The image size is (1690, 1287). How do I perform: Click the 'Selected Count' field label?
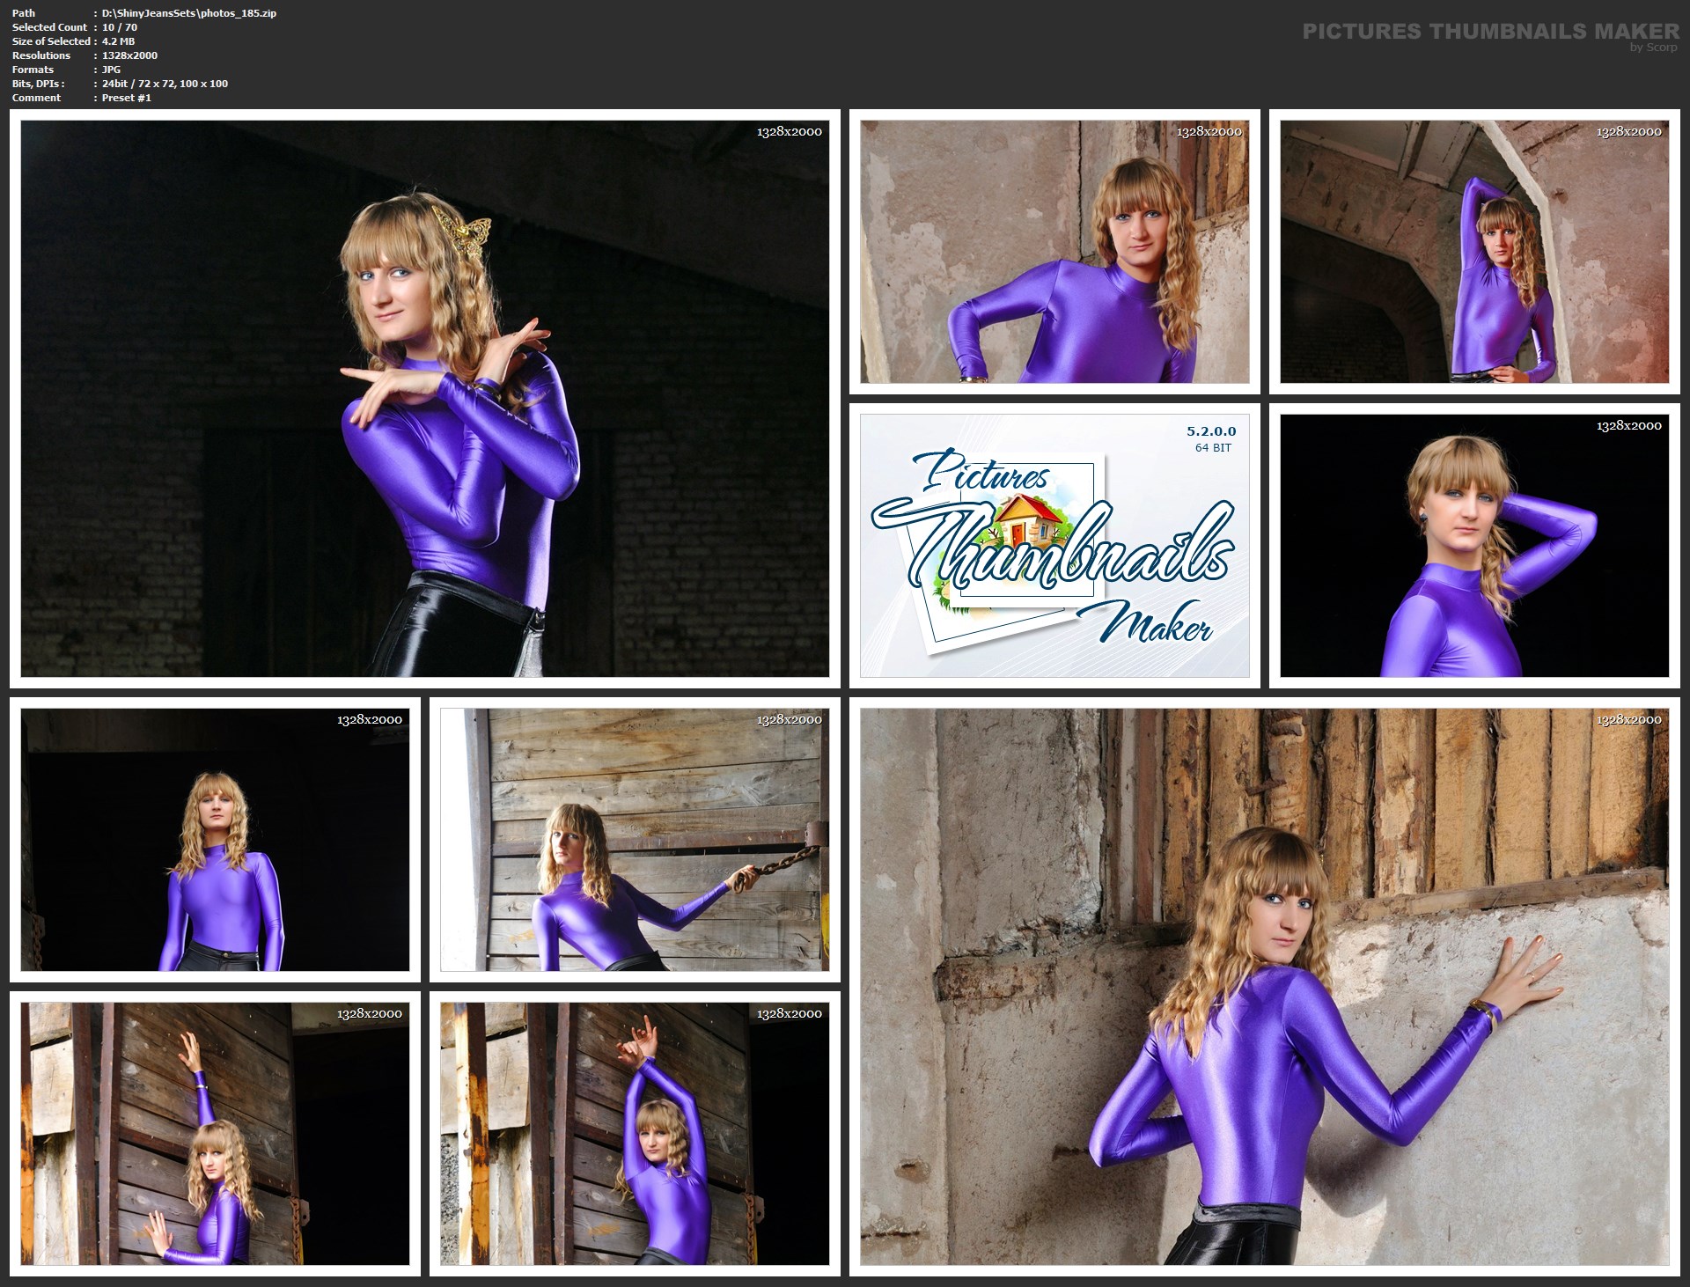click(x=49, y=27)
